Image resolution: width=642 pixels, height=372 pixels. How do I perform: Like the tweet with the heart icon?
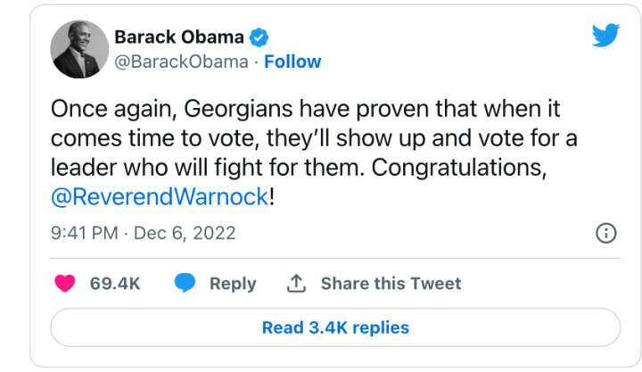65,283
